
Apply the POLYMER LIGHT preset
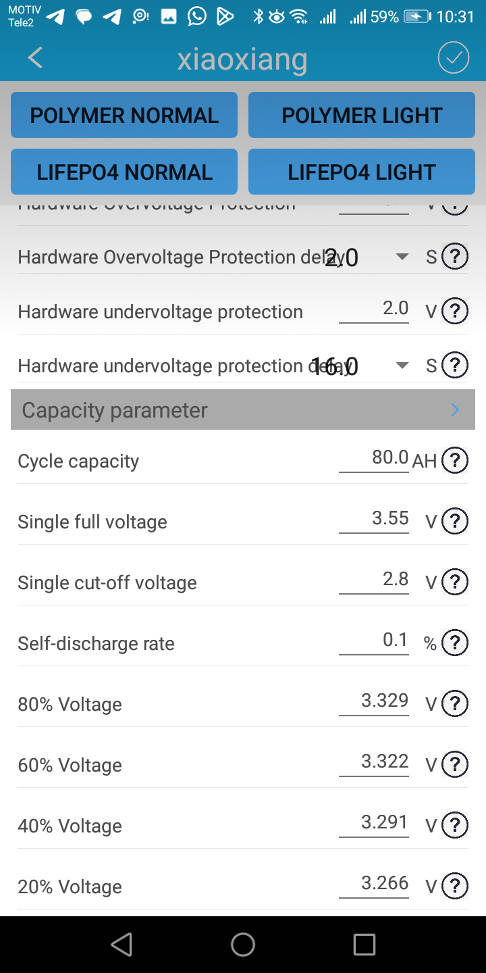362,116
